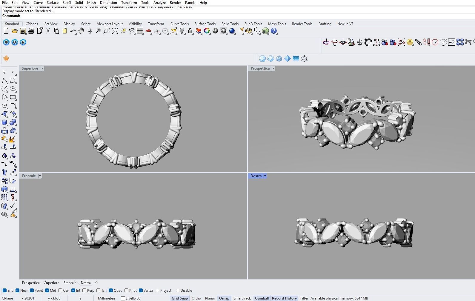Screen dimensions: 475x301
Task: Click the dodecahedron mesh icon
Action: tap(262, 59)
